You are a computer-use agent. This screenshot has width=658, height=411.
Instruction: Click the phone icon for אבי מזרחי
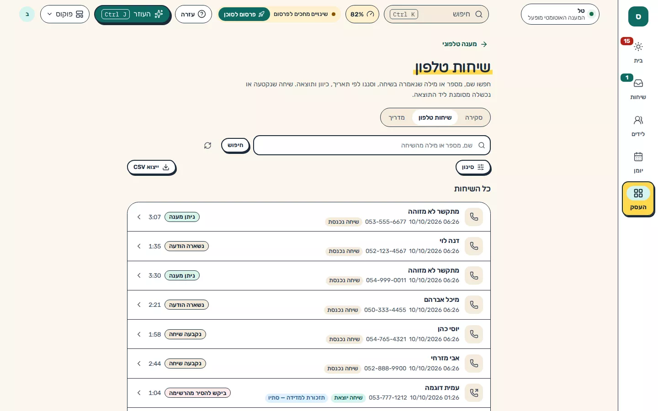click(474, 364)
